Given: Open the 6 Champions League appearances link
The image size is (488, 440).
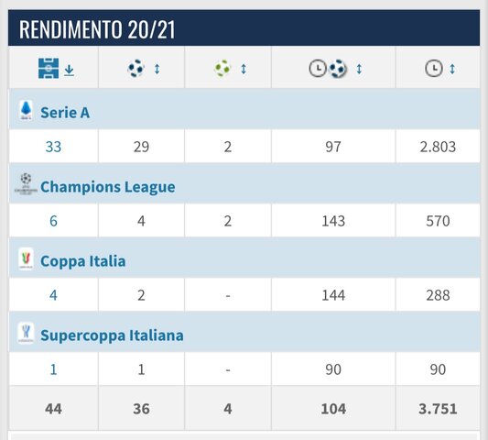Looking at the screenshot, I should 53,221.
